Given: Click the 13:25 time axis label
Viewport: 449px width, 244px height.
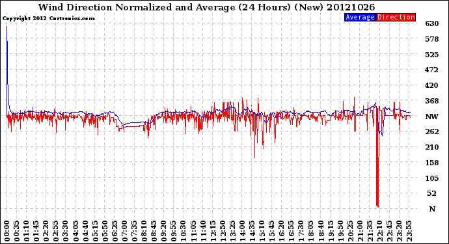Looking at the screenshot, I should point(232,231).
